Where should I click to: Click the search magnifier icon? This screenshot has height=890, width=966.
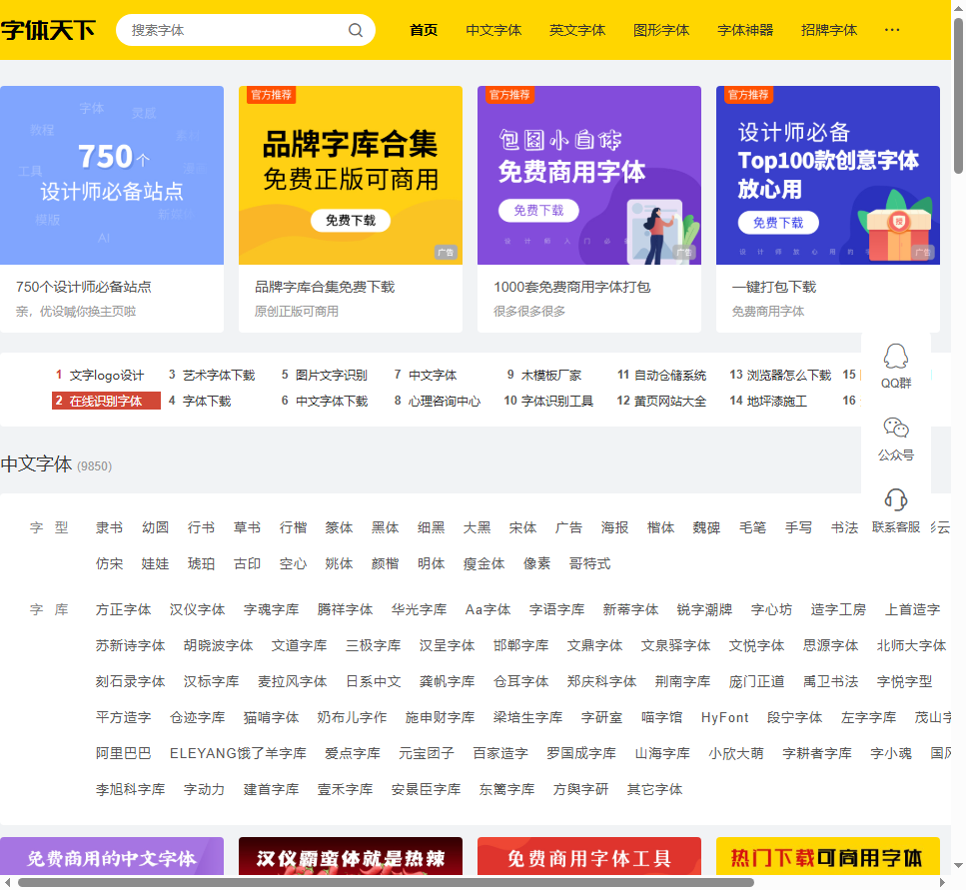[356, 30]
